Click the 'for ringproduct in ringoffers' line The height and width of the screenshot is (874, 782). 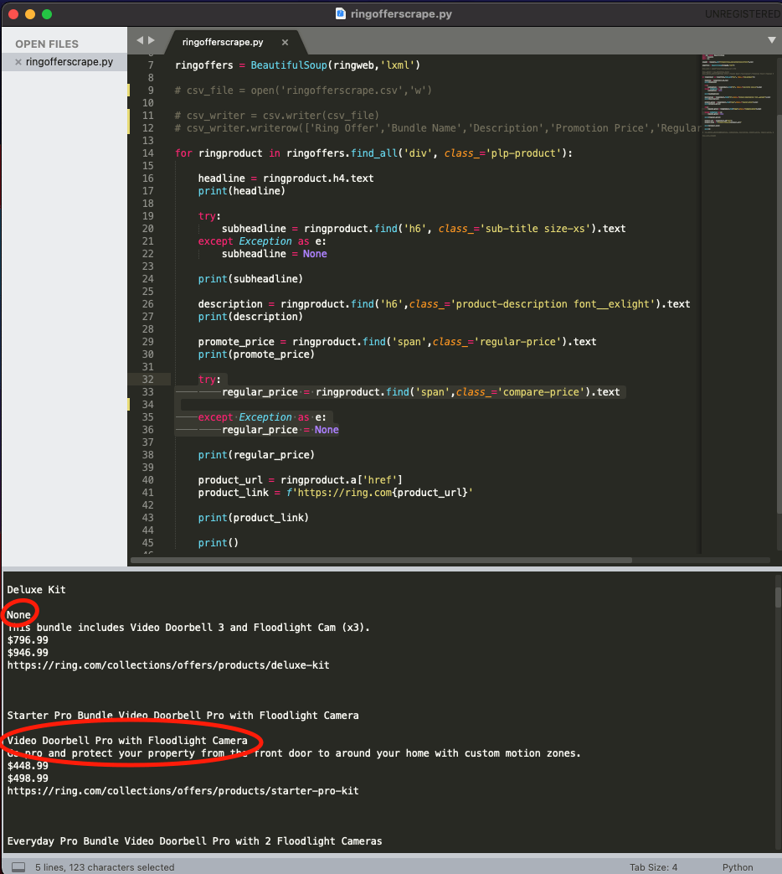pyautogui.click(x=373, y=153)
